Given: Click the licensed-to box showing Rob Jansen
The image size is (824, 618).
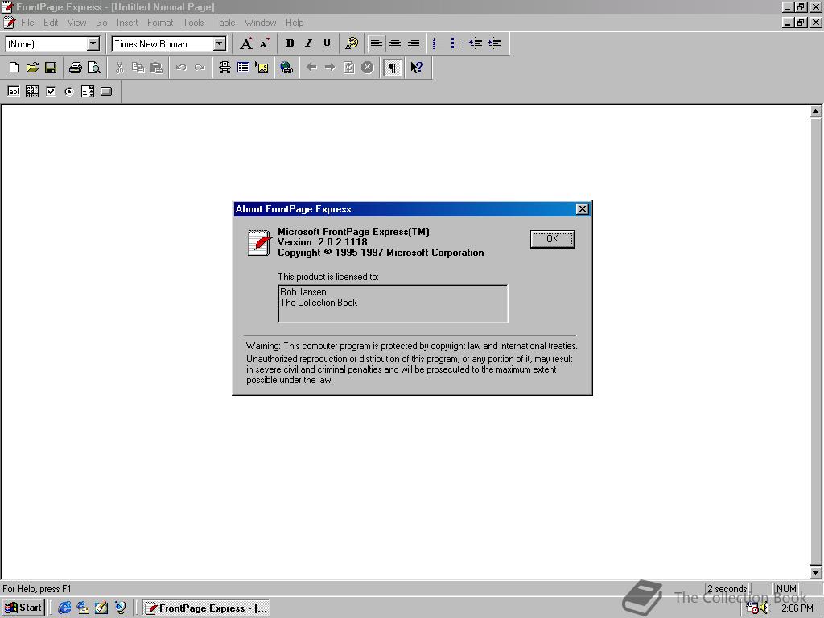Looking at the screenshot, I should coord(393,303).
